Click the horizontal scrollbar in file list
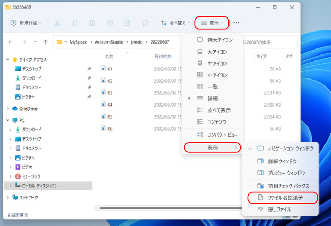 (x=171, y=208)
